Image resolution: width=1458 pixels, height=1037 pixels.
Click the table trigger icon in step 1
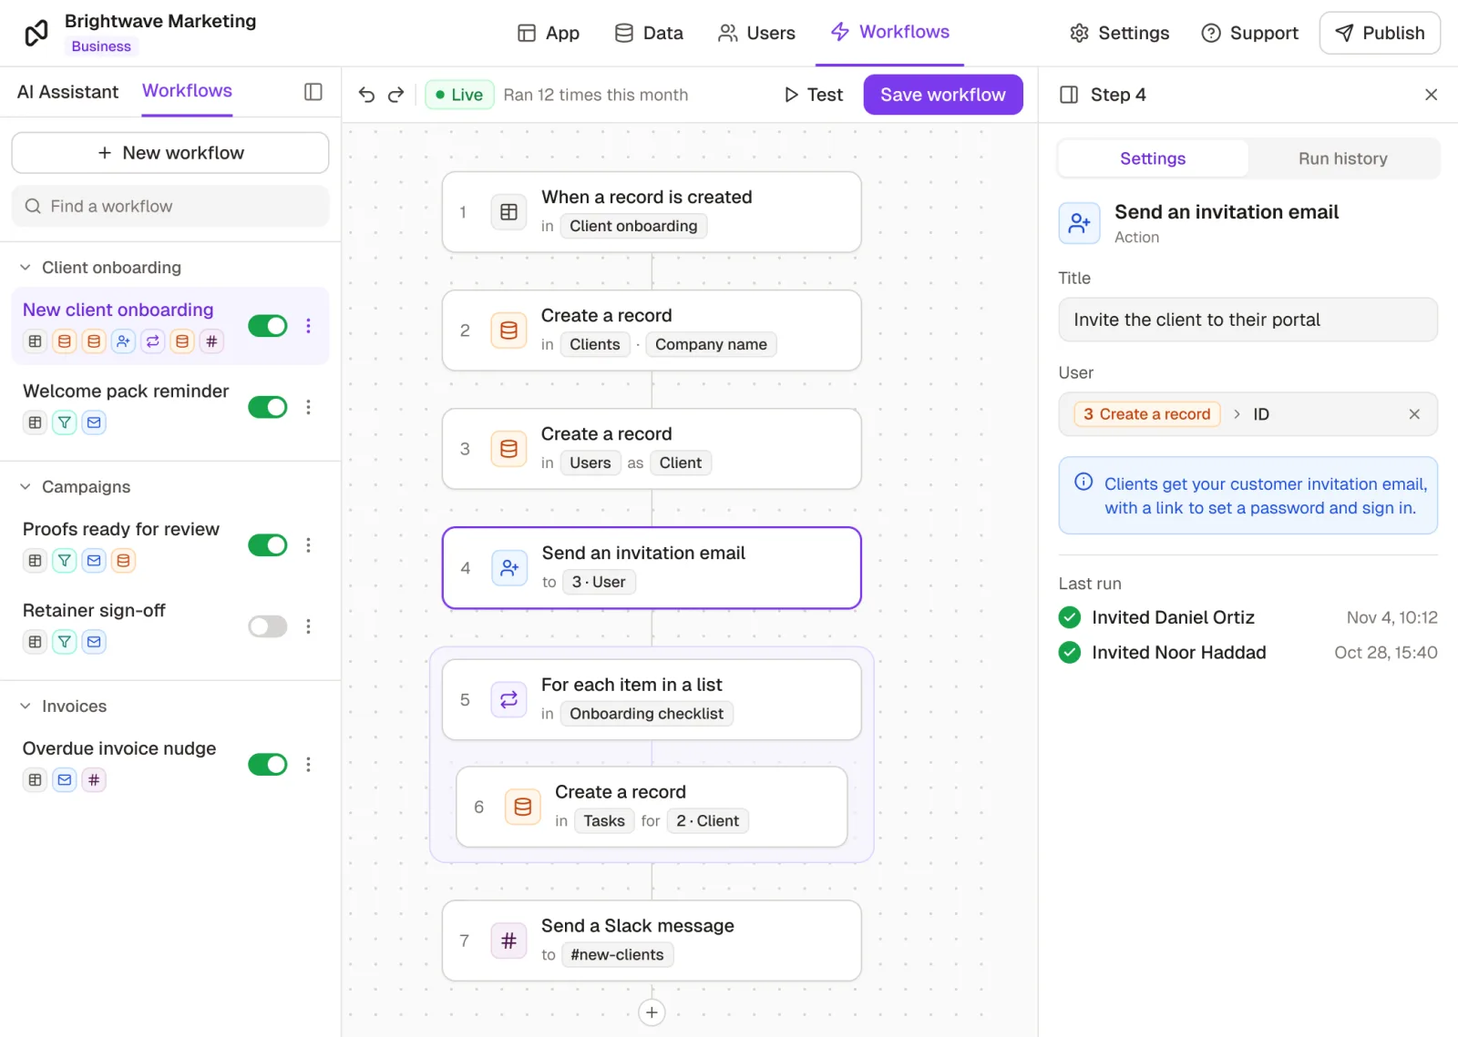pyautogui.click(x=508, y=212)
